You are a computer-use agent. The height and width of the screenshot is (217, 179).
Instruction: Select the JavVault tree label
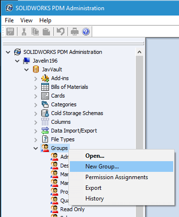pyautogui.click(x=52, y=69)
